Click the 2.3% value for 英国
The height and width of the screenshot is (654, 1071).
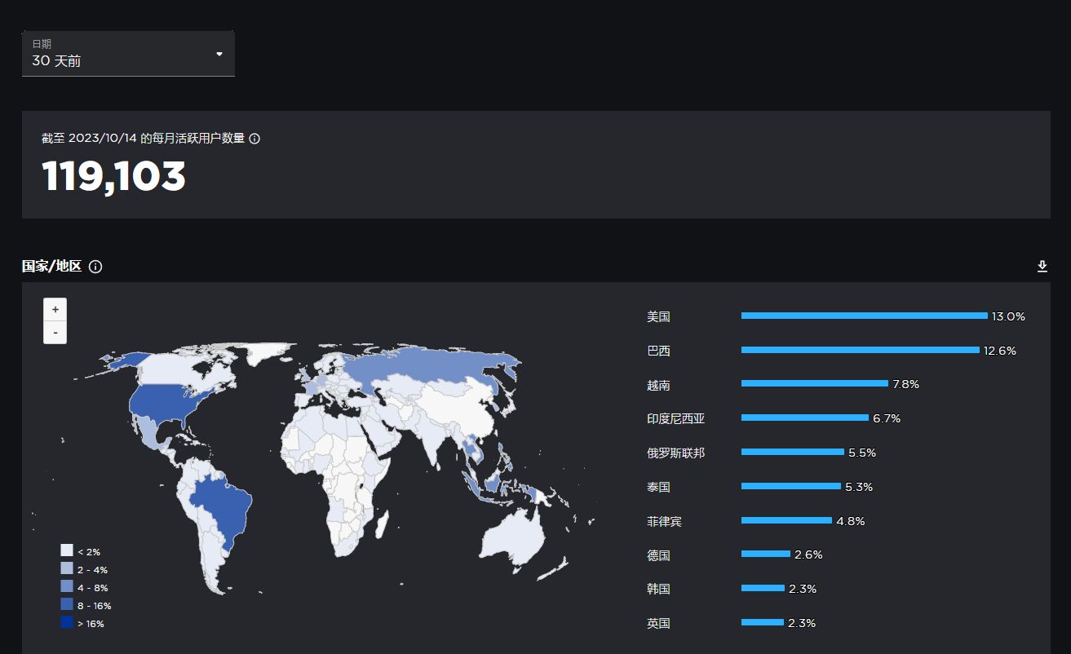click(x=802, y=623)
